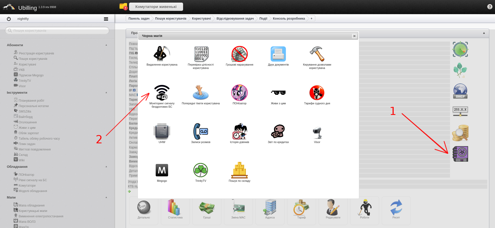Open the Вайтборд sidebar link
495x228 pixels.
click(26, 117)
